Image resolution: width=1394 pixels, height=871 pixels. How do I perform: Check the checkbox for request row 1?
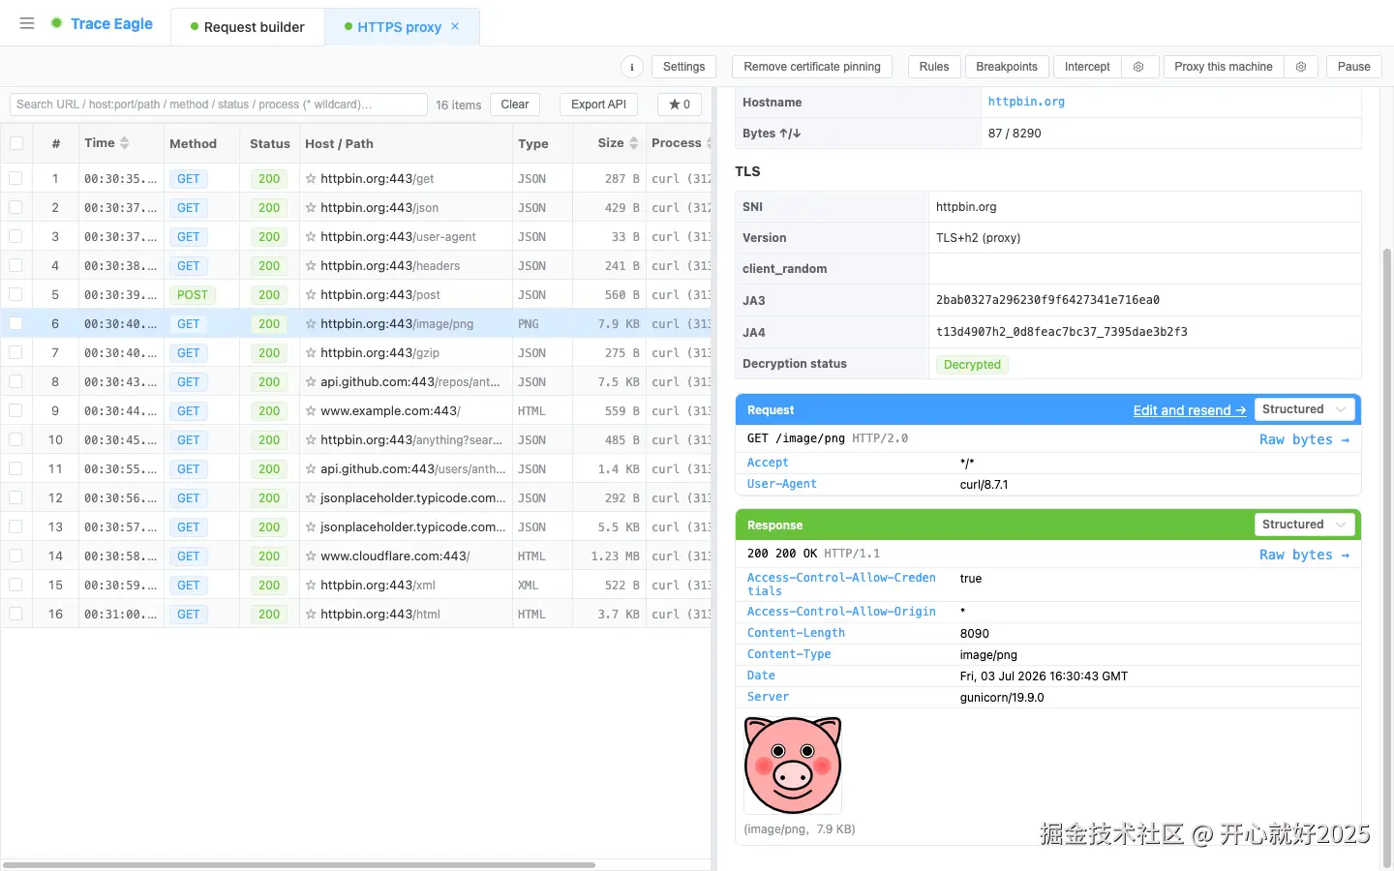tap(16, 179)
